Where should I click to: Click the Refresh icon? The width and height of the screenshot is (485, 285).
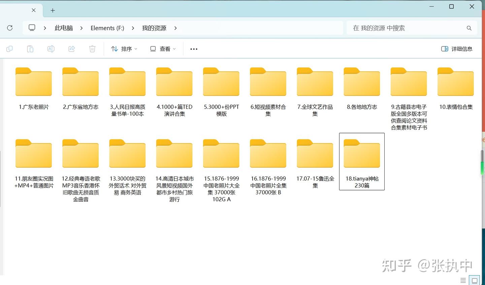tap(10, 28)
